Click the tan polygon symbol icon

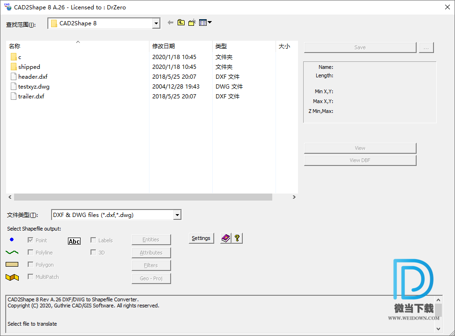click(x=12, y=264)
